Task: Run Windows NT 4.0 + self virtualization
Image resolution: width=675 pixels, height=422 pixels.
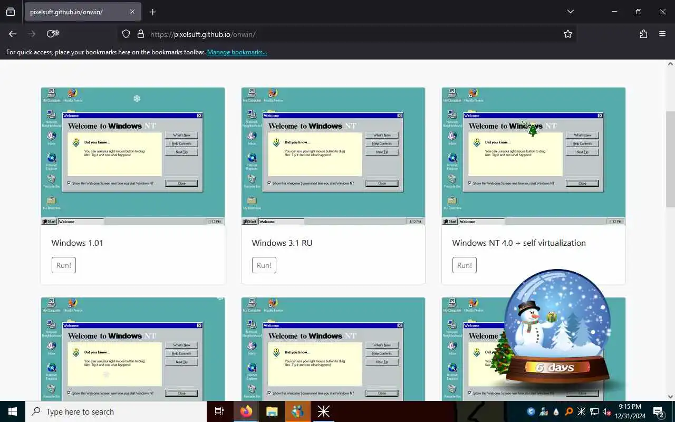Action: click(465, 265)
